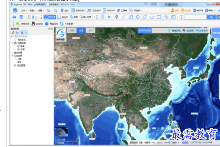This screenshot has width=220, height=147.
Task: Open the 3D globe view
Action: 94,10
